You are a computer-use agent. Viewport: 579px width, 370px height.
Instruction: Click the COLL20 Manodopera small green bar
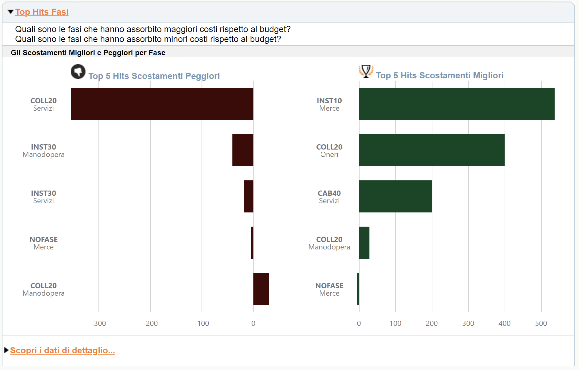click(x=364, y=243)
